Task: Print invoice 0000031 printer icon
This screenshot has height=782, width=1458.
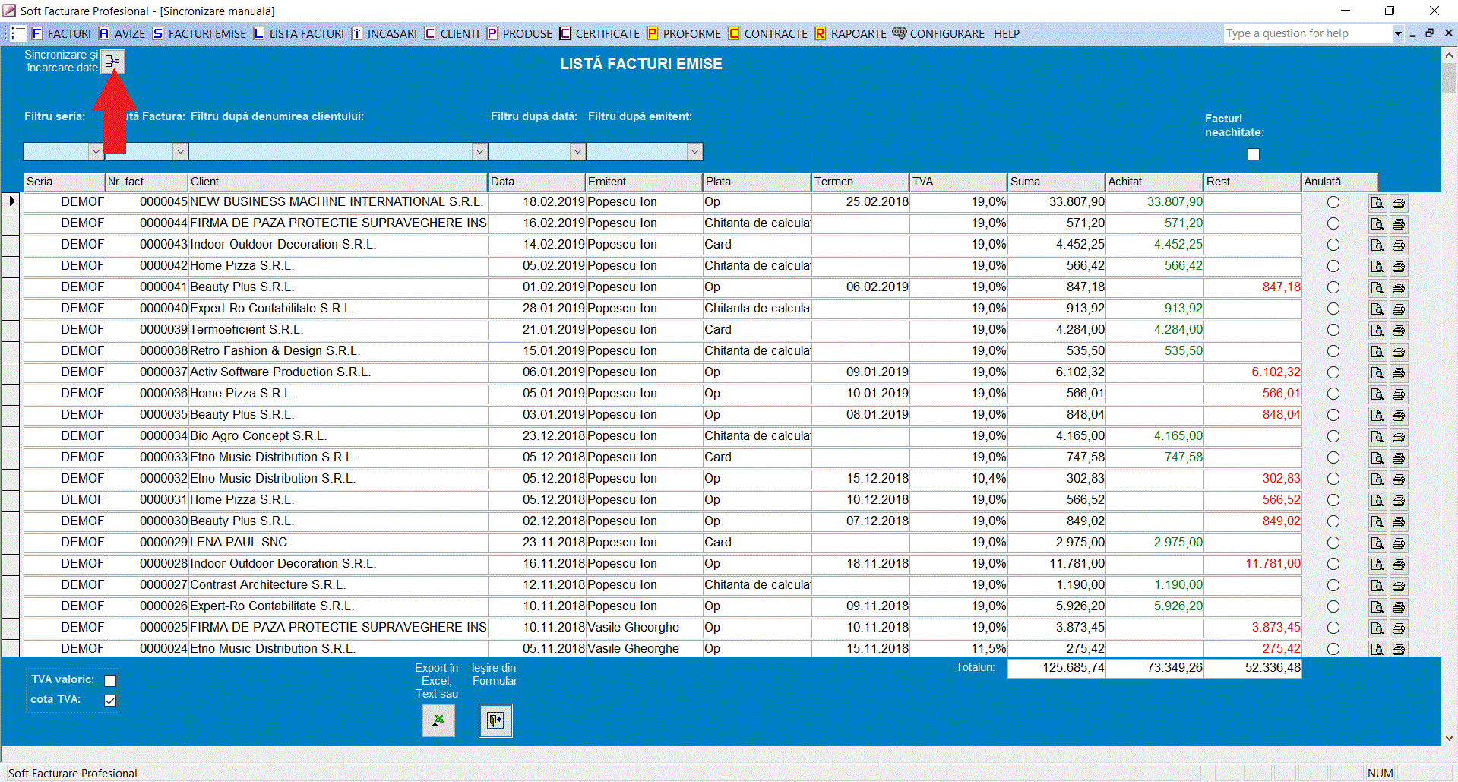Action: (1398, 501)
